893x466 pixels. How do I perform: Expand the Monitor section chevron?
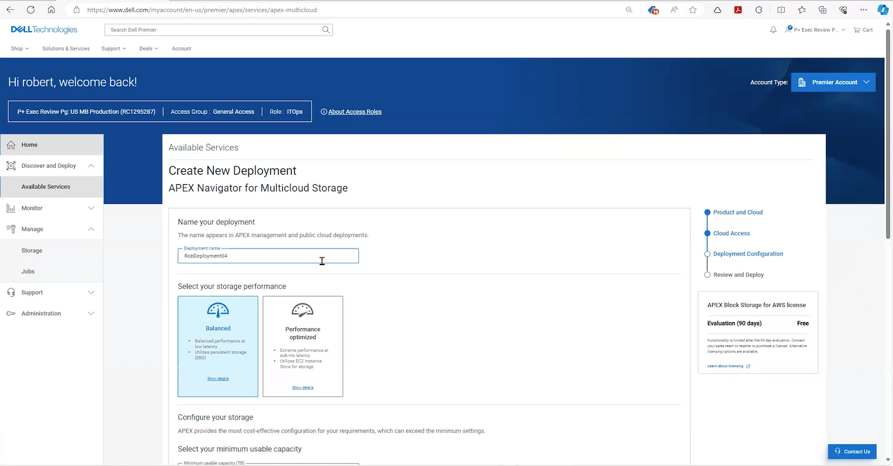coord(91,208)
